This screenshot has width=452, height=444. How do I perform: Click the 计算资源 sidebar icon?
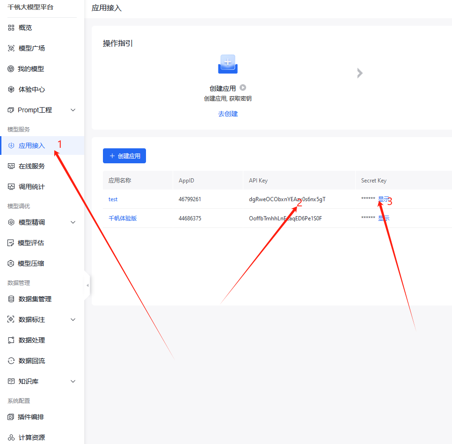click(x=11, y=437)
